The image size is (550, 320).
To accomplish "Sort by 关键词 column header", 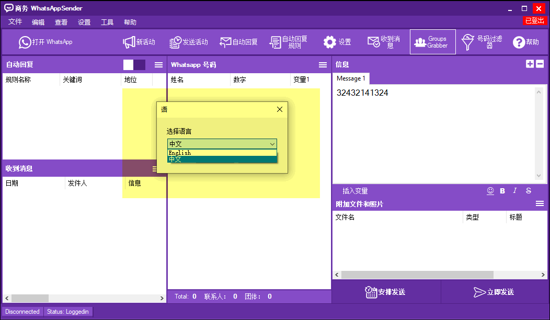I will pyautogui.click(x=90, y=79).
